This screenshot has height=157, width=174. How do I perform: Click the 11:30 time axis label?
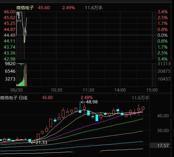pos(88,90)
